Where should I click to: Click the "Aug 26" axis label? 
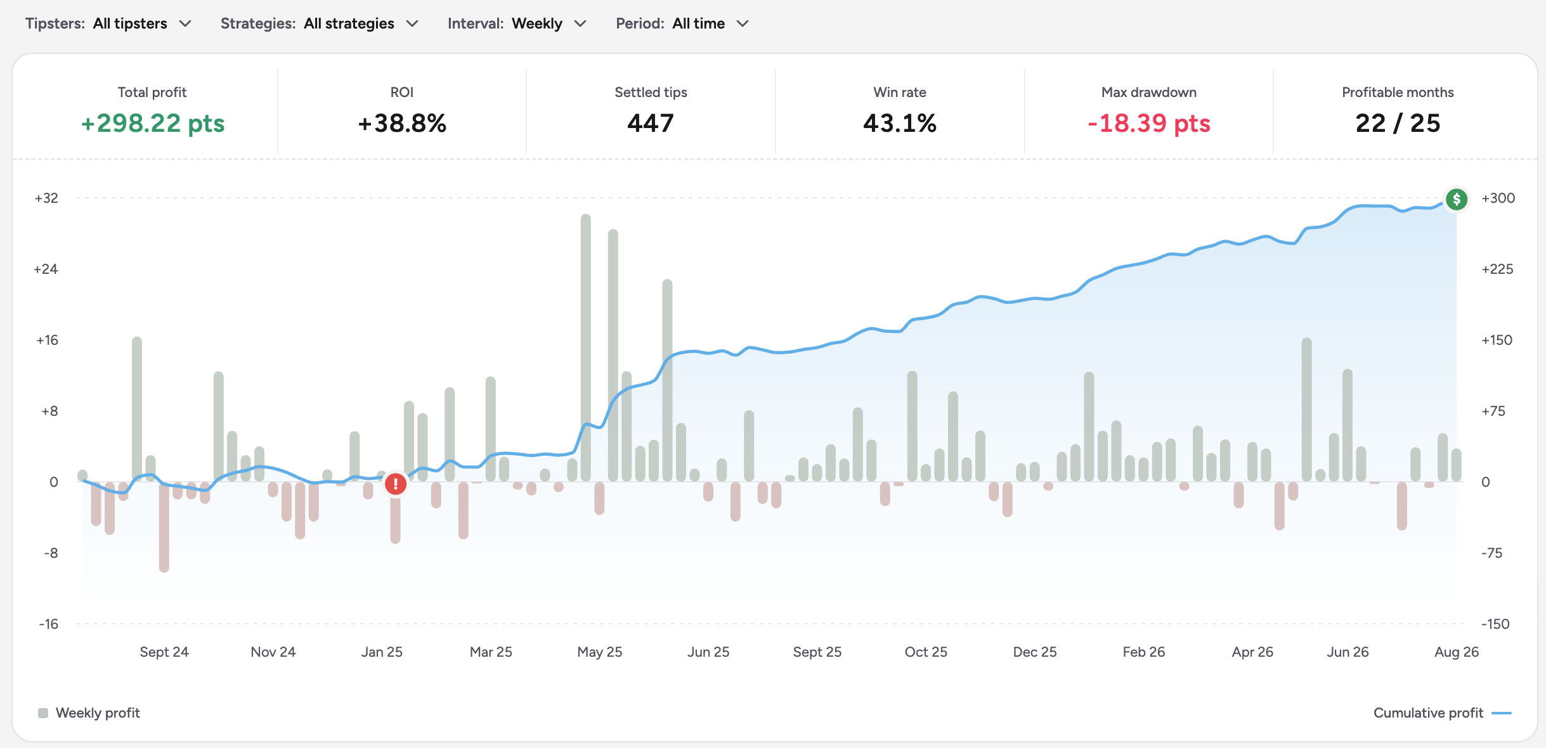tap(1457, 652)
